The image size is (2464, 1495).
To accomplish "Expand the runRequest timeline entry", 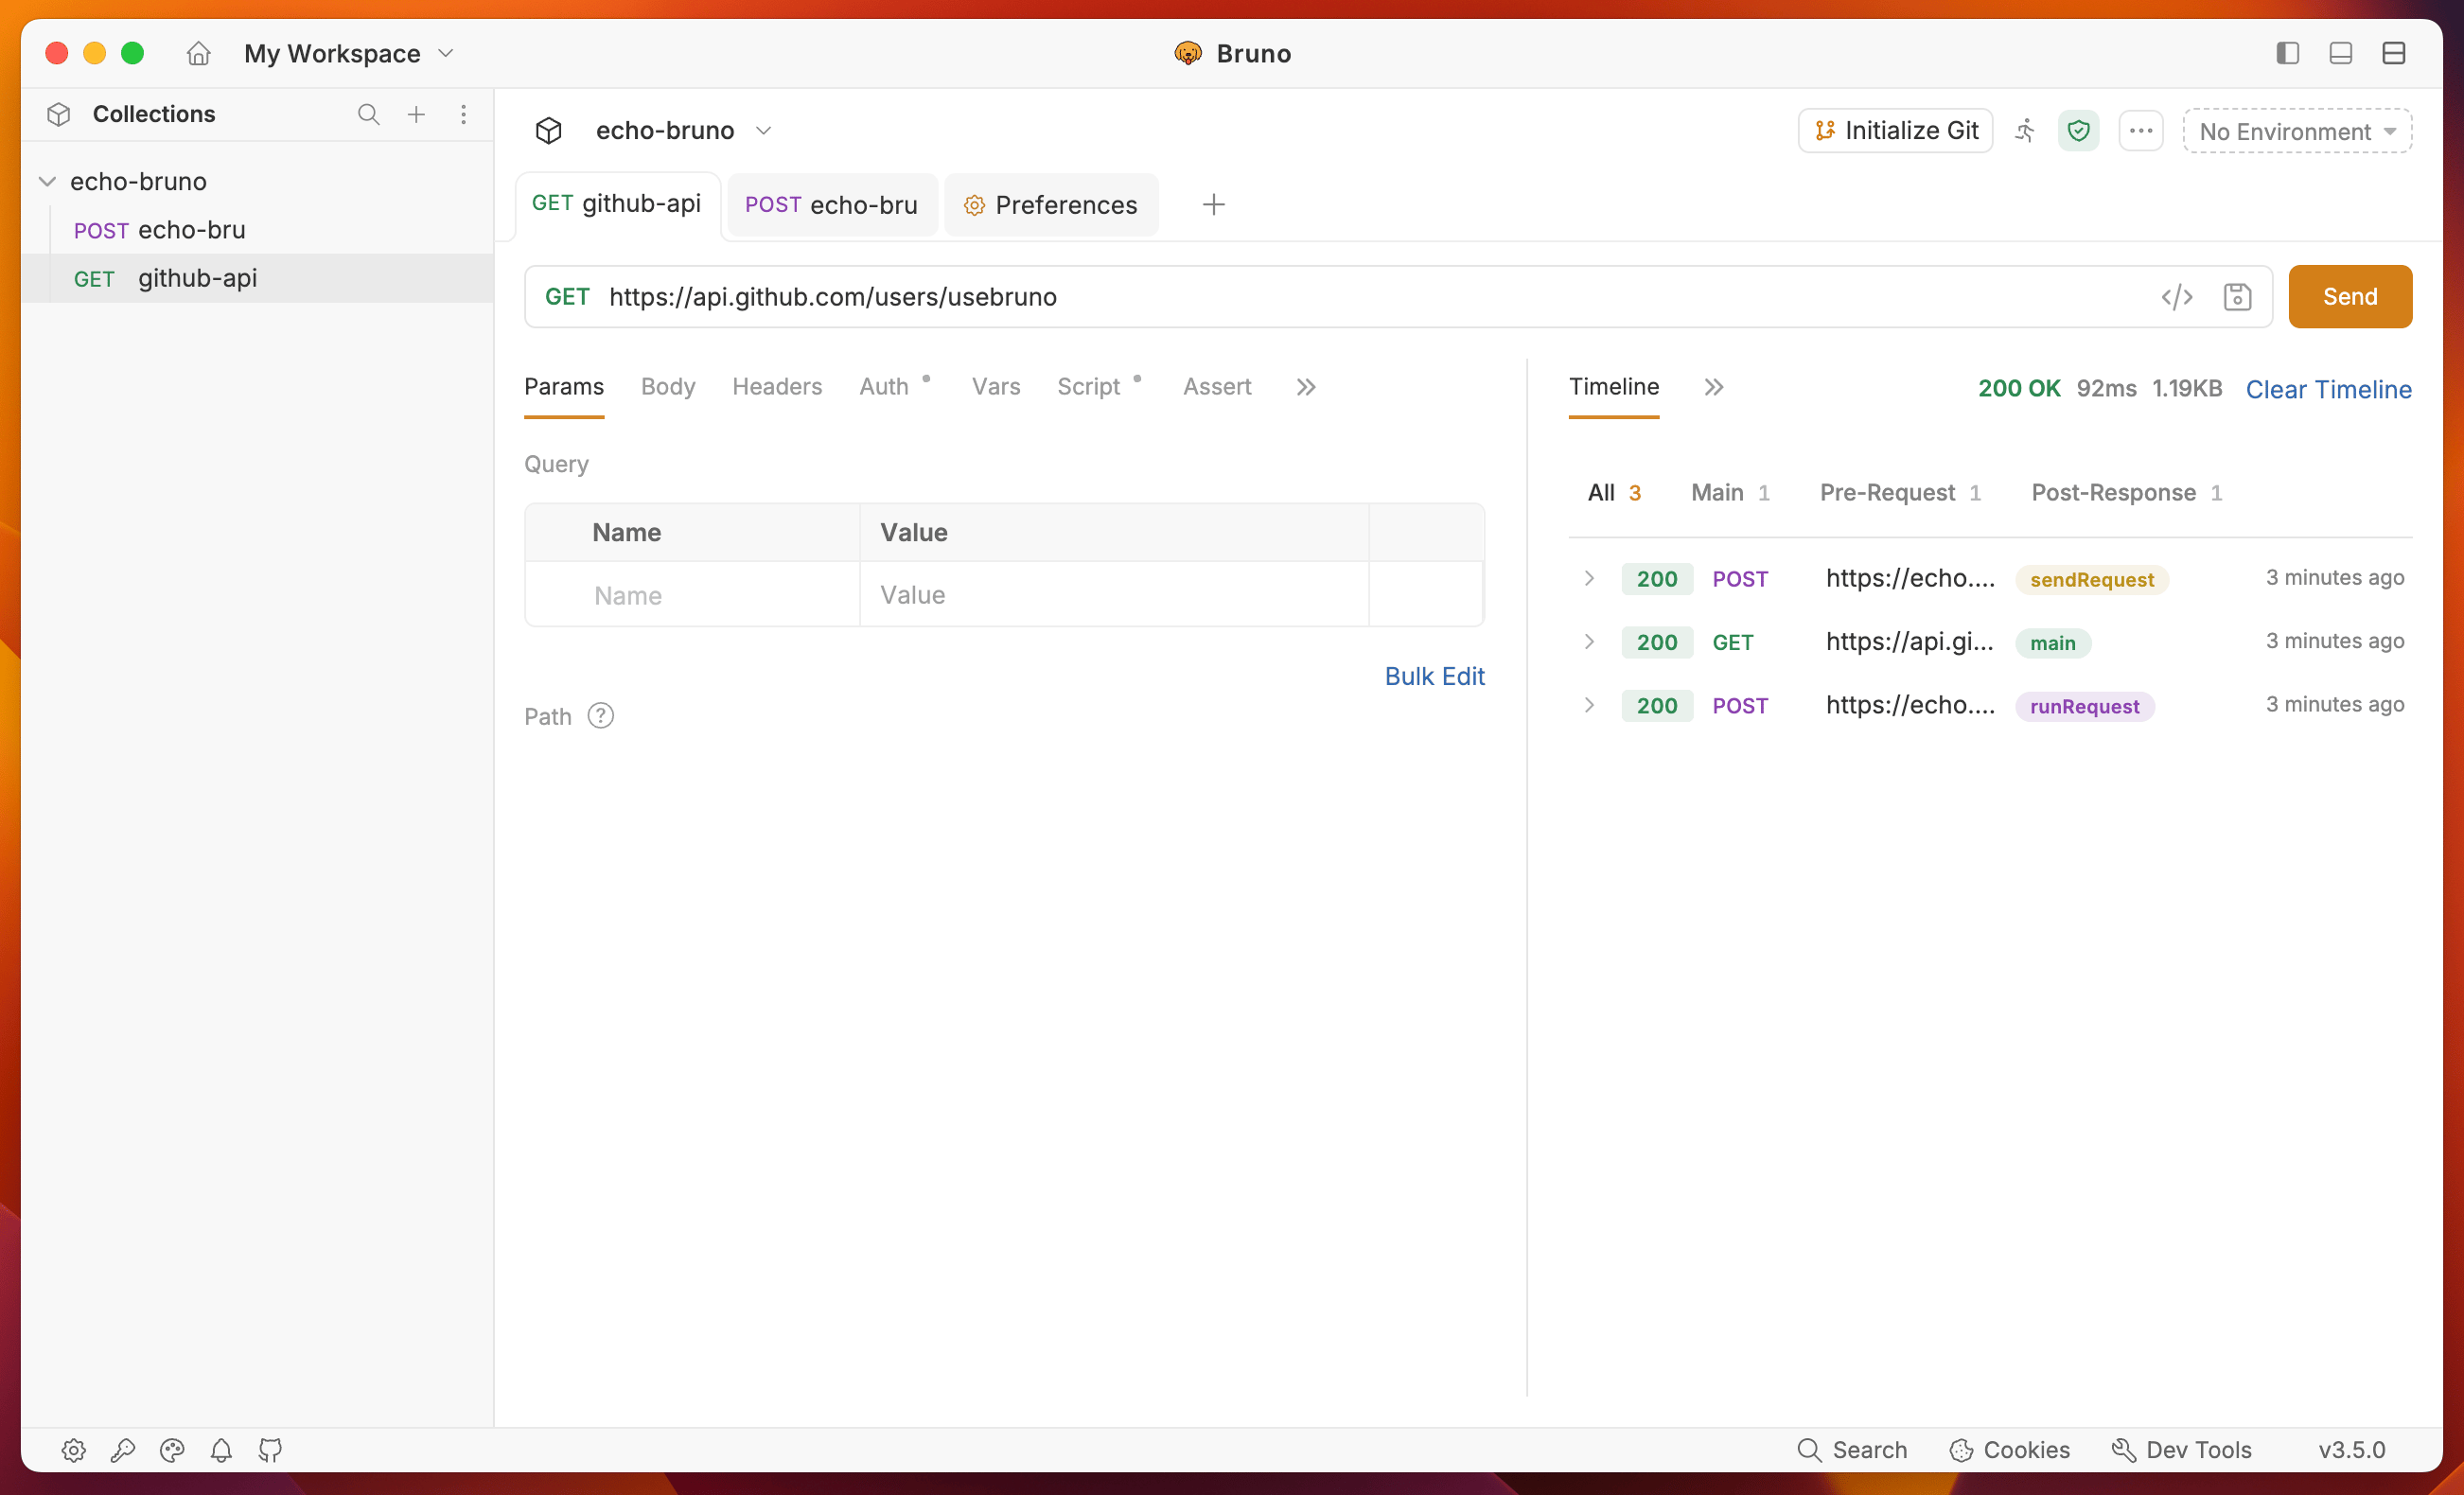I will (1589, 705).
